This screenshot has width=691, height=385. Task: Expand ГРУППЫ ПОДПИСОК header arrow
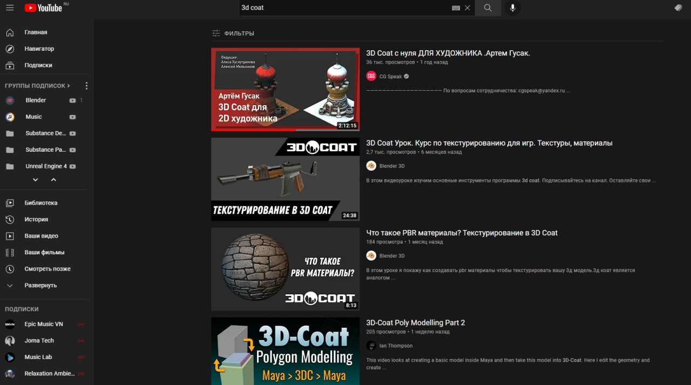pyautogui.click(x=69, y=86)
